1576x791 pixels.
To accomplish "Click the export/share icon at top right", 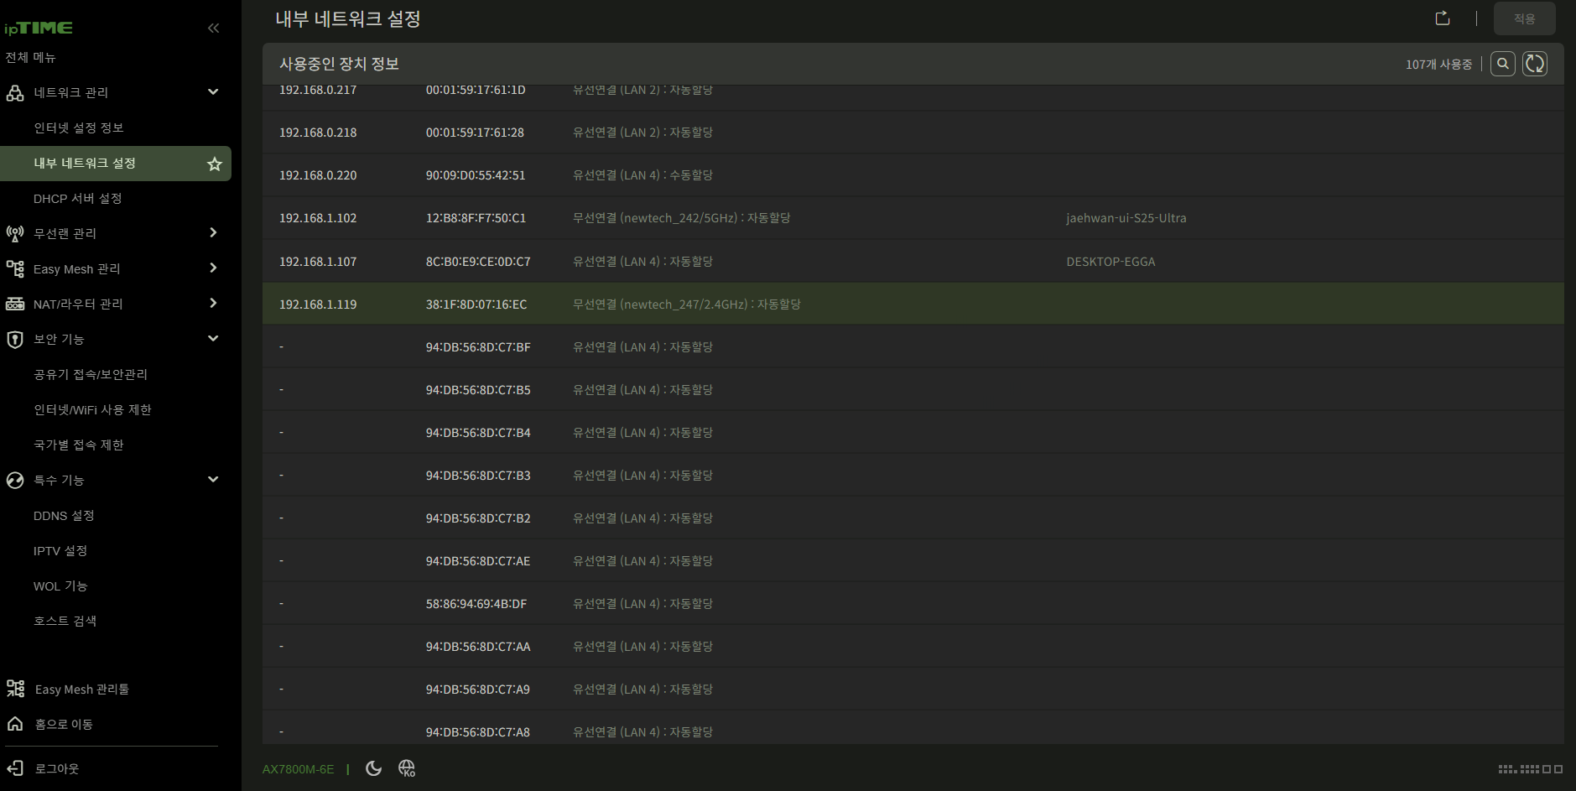I will point(1443,18).
